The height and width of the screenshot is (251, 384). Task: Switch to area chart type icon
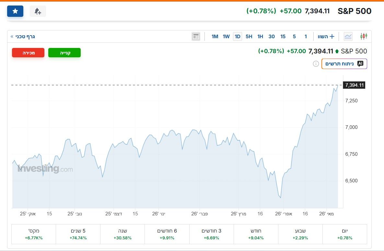[348, 37]
